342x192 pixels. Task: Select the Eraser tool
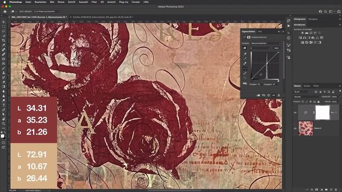(x=4, y=82)
